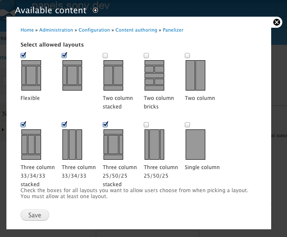The image size is (287, 237).
Task: Choose the Two column layout icon
Action: point(195,75)
